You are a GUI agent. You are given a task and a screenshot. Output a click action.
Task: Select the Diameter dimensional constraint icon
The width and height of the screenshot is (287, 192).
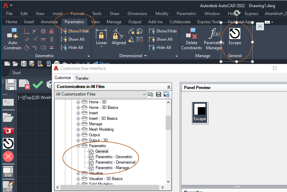(140, 31)
